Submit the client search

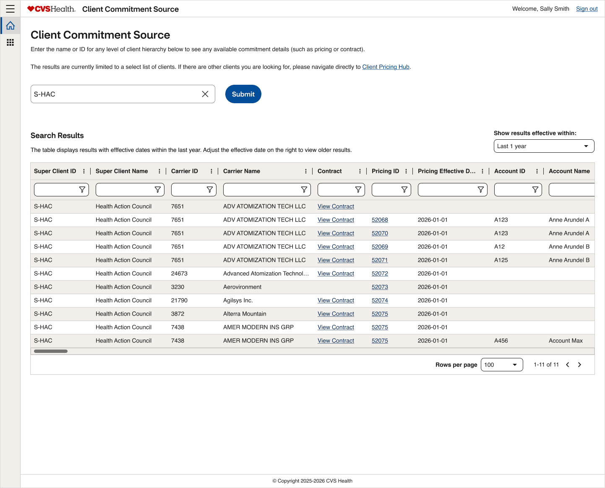(x=243, y=94)
